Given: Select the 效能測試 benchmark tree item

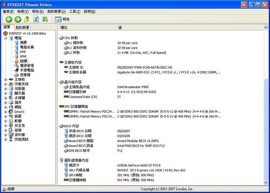Looking at the screenshot, I should (21, 139).
